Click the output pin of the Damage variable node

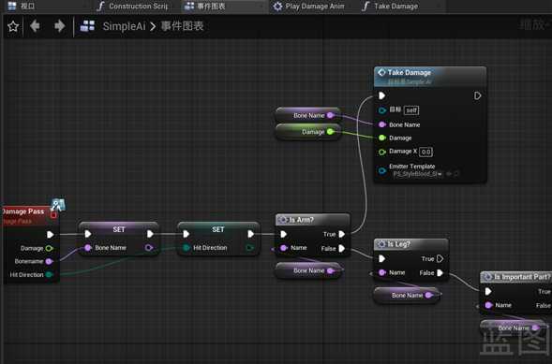(330, 132)
